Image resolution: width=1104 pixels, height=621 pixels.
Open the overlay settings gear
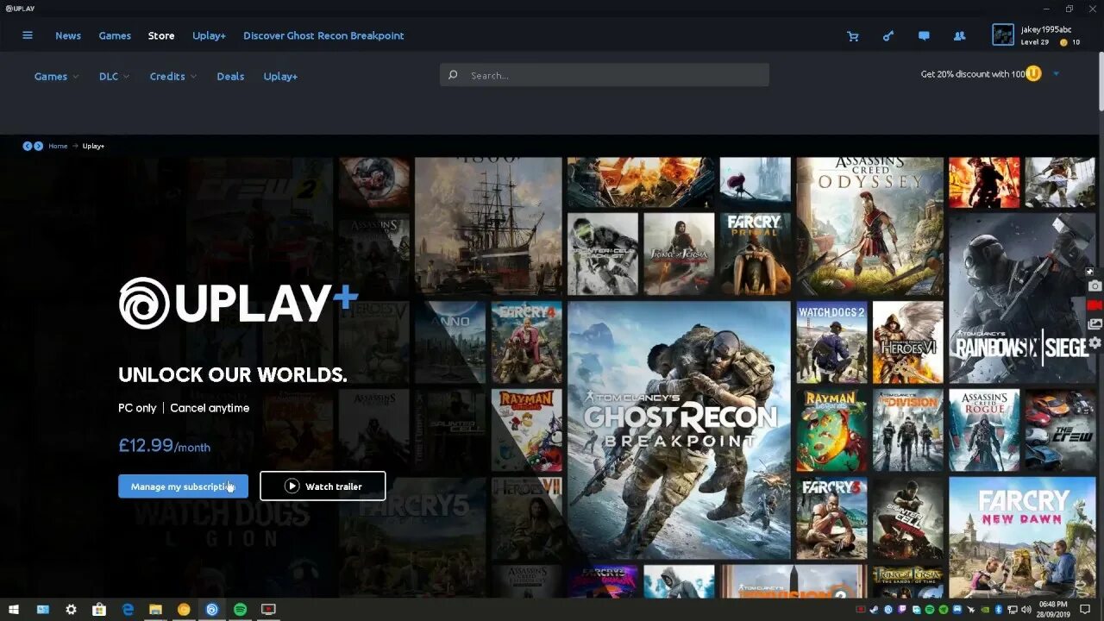click(1095, 343)
